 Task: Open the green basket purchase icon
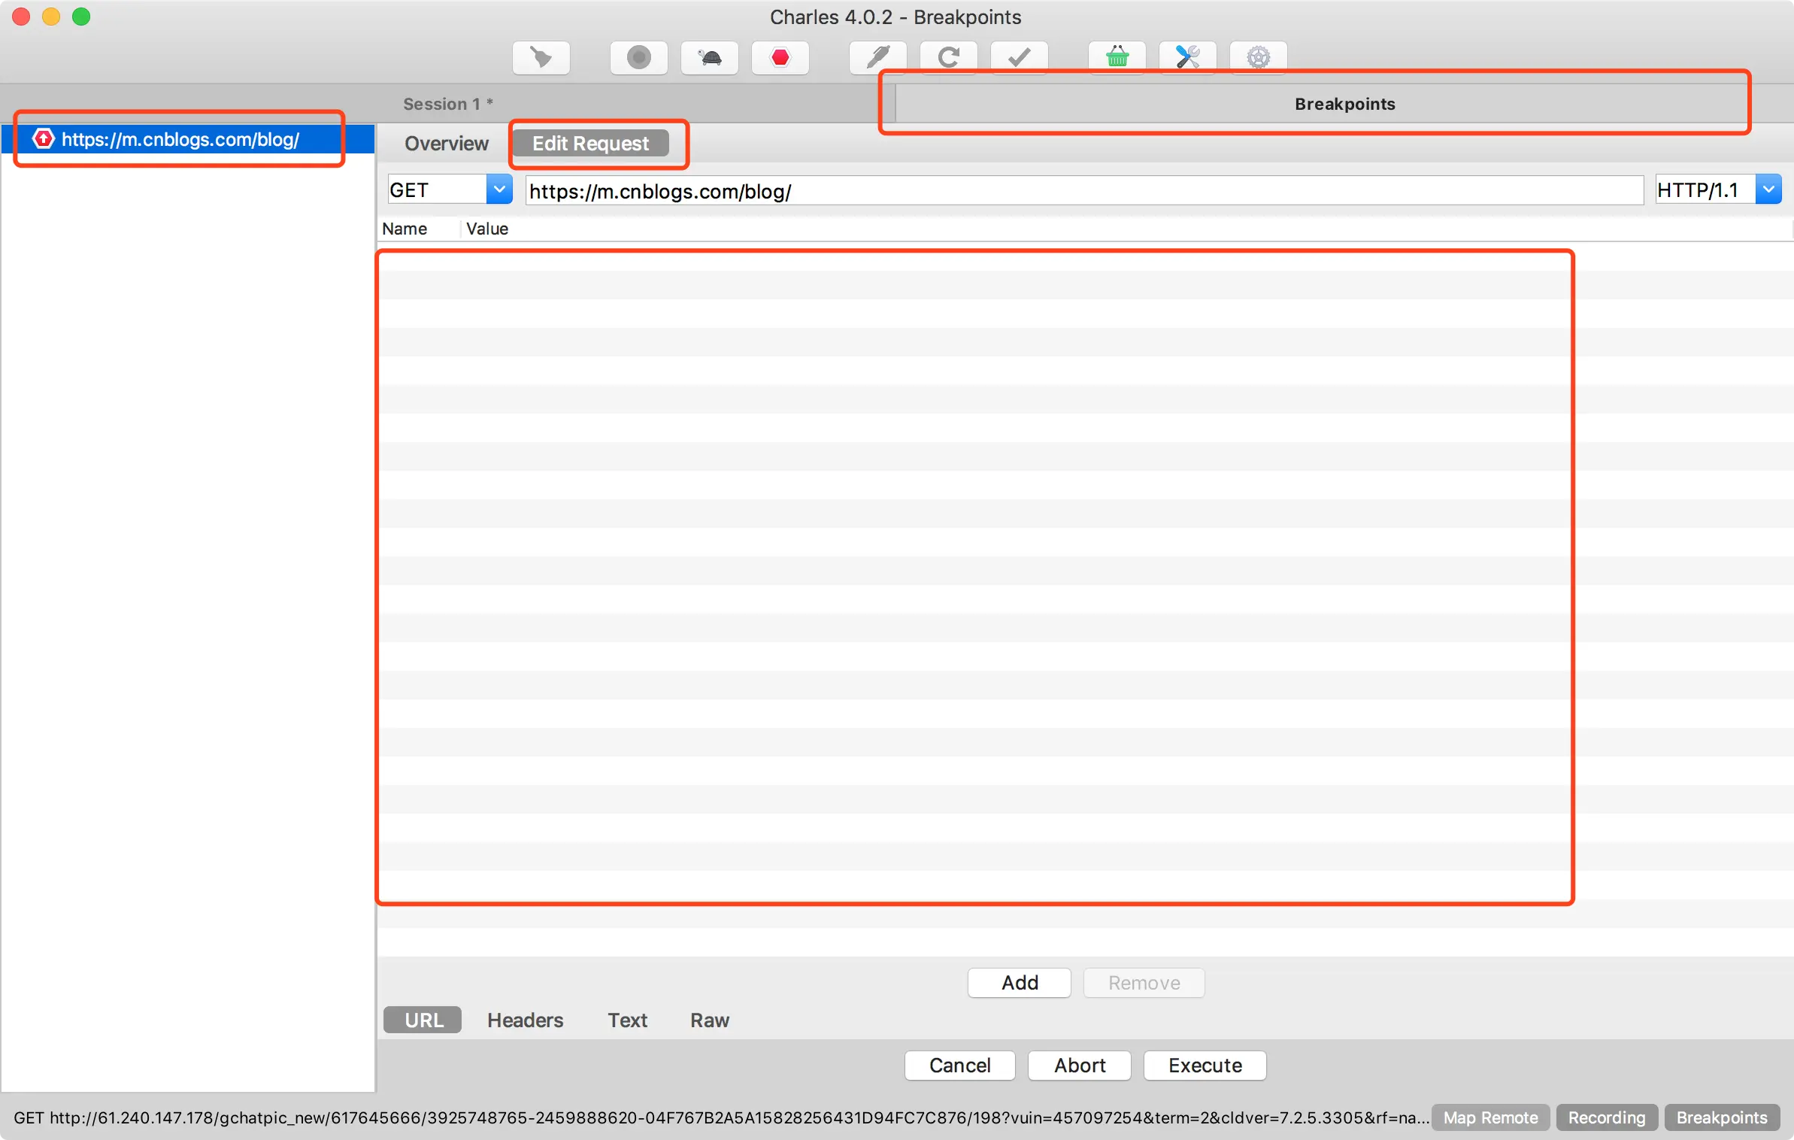[x=1117, y=57]
